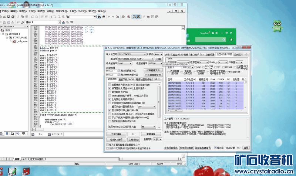Click 打开程序文件 button
Image resolution: width=296 pixels, height=176 pixels.
pyautogui.click(x=153, y=70)
